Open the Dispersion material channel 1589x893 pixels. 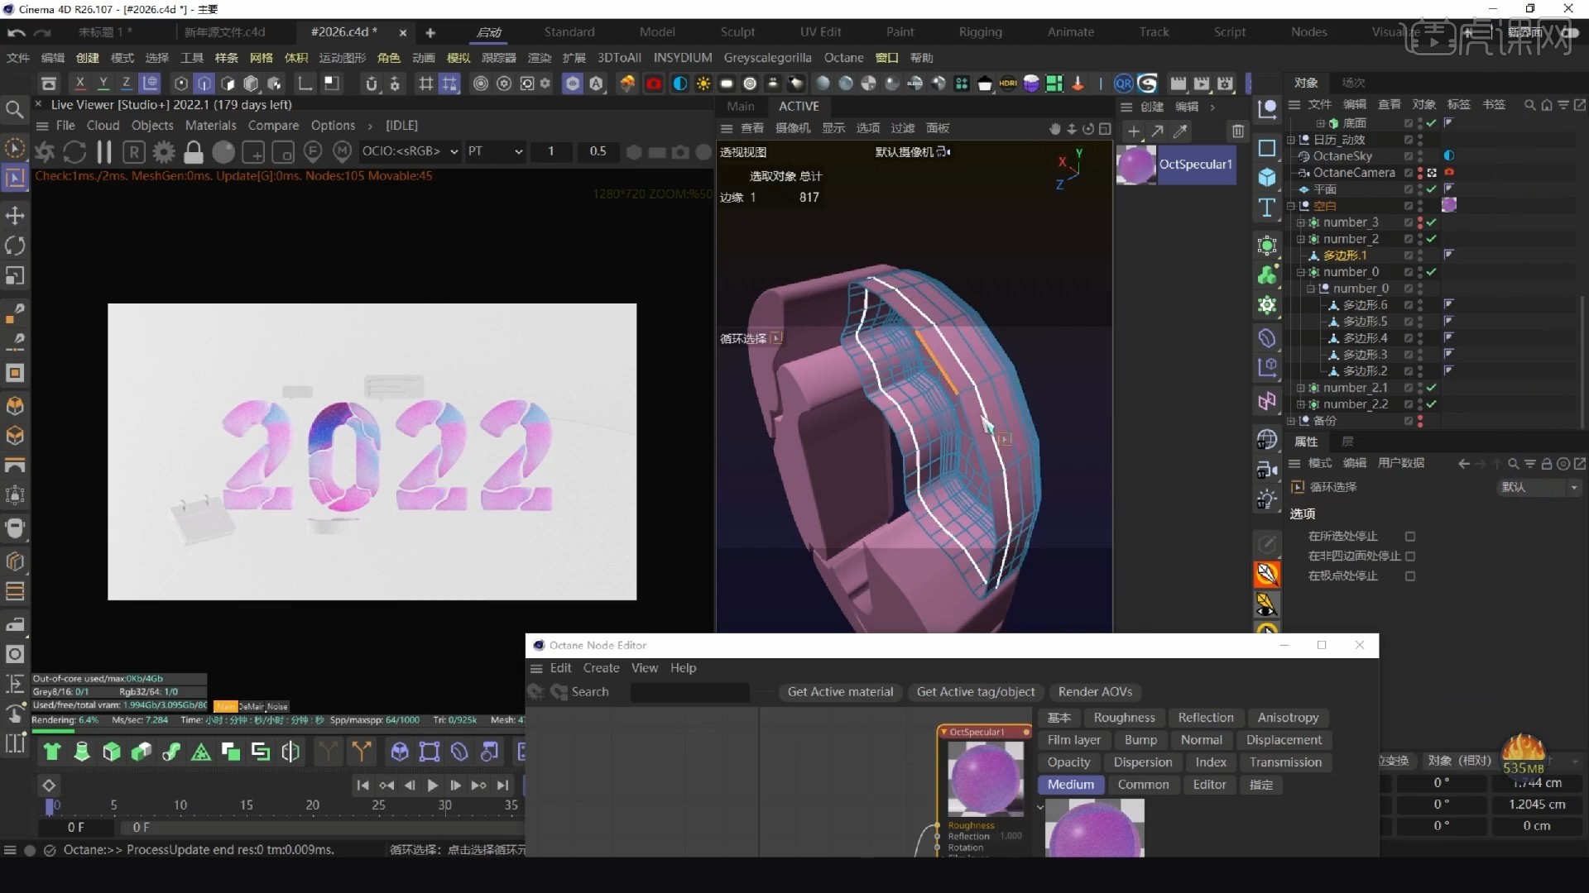coord(1142,762)
